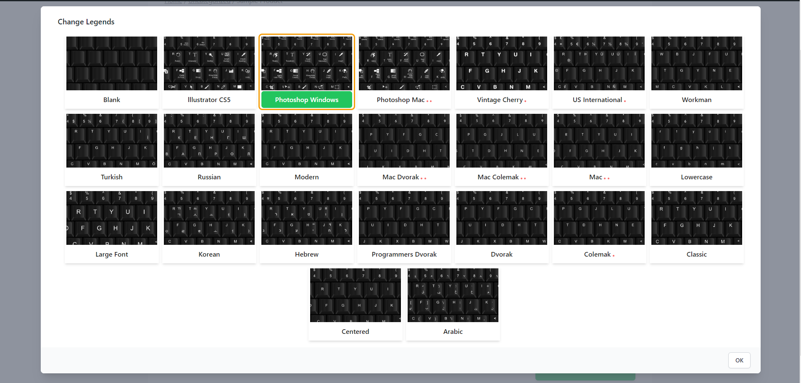The width and height of the screenshot is (801, 383).
Task: Click the Workman label text
Action: click(697, 100)
